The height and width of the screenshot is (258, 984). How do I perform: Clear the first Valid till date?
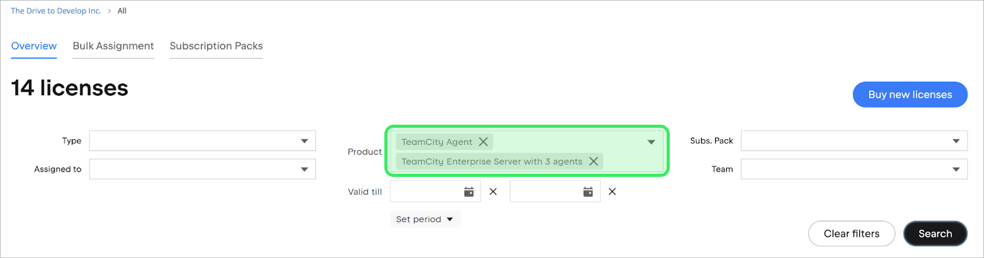point(493,192)
